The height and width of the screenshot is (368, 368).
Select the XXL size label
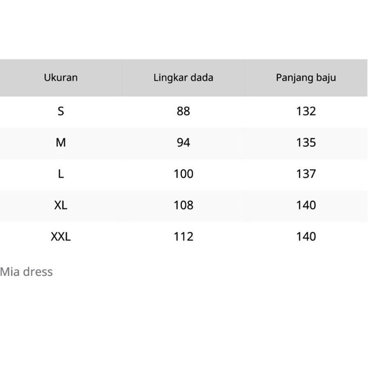pos(61,237)
